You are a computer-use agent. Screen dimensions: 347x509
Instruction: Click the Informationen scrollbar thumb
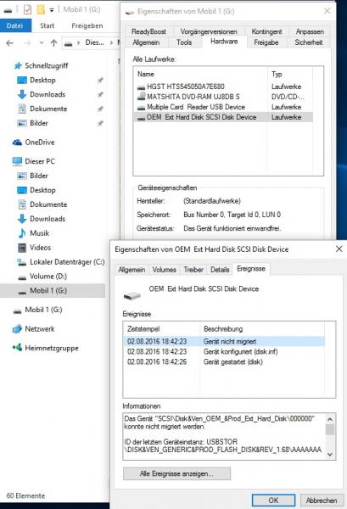pos(330,429)
